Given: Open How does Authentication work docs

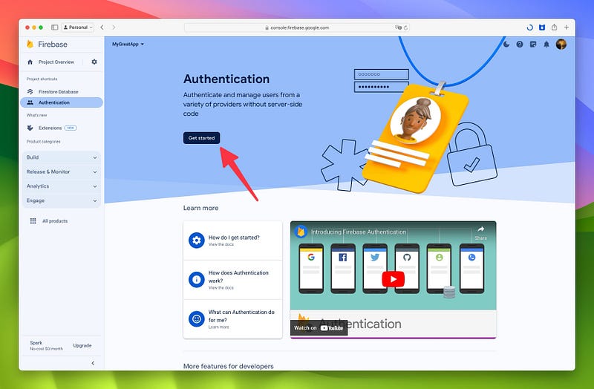Looking at the screenshot, I should pyautogui.click(x=232, y=280).
